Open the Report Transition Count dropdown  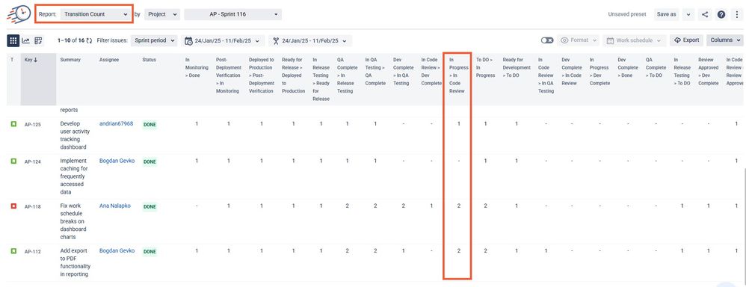(95, 14)
